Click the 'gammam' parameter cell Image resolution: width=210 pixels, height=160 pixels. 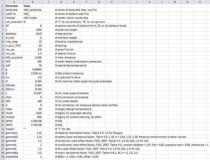pos(14,133)
